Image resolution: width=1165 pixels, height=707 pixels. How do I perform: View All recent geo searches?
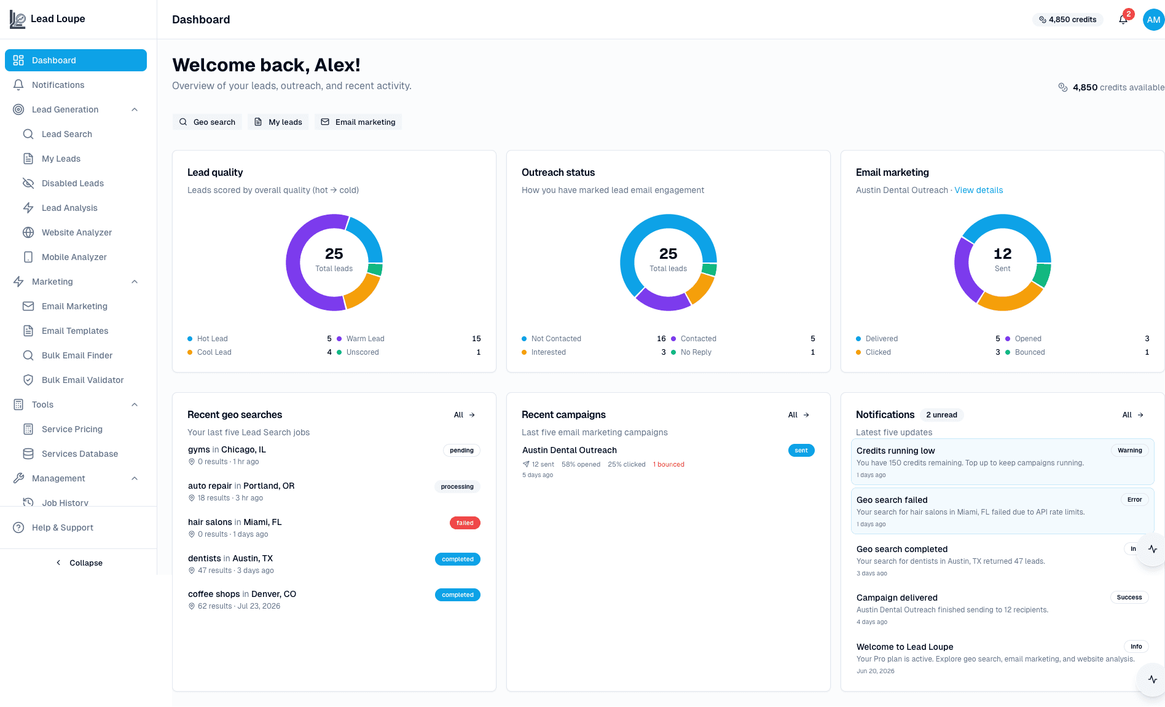(465, 415)
